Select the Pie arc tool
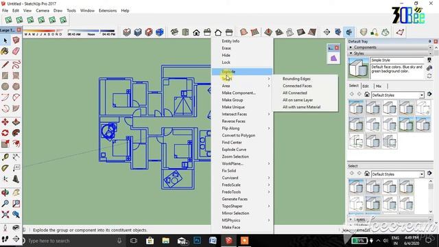 16,108
